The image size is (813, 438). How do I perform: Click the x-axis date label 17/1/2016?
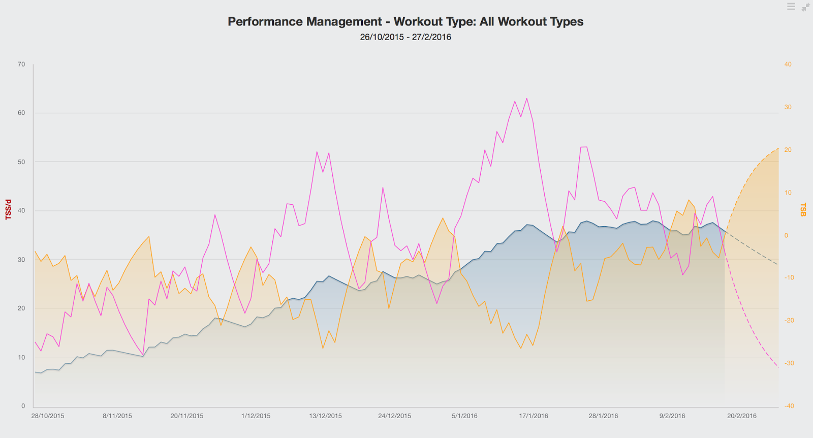pyautogui.click(x=534, y=416)
